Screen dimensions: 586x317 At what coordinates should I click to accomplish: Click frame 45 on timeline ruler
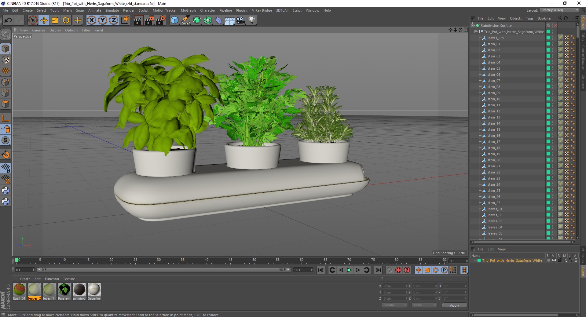click(230, 260)
